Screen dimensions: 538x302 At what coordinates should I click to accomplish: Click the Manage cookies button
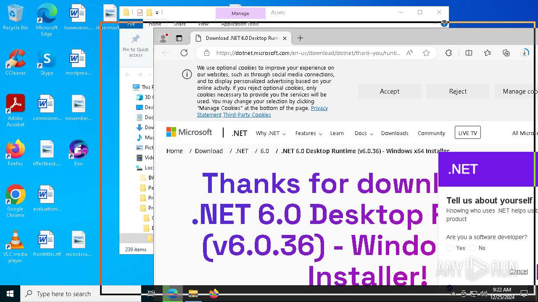516,91
